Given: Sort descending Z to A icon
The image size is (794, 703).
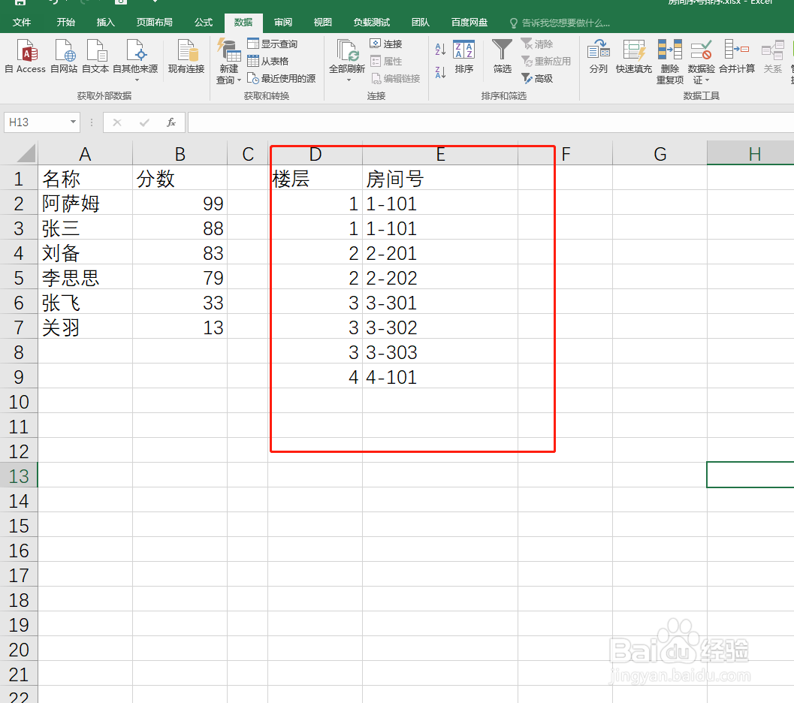Looking at the screenshot, I should (440, 72).
